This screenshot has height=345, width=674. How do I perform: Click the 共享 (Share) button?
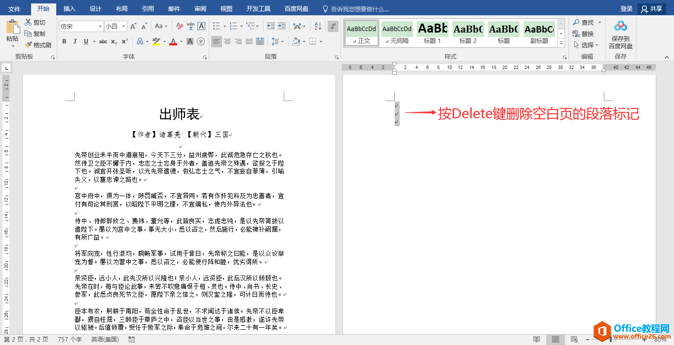[651, 9]
